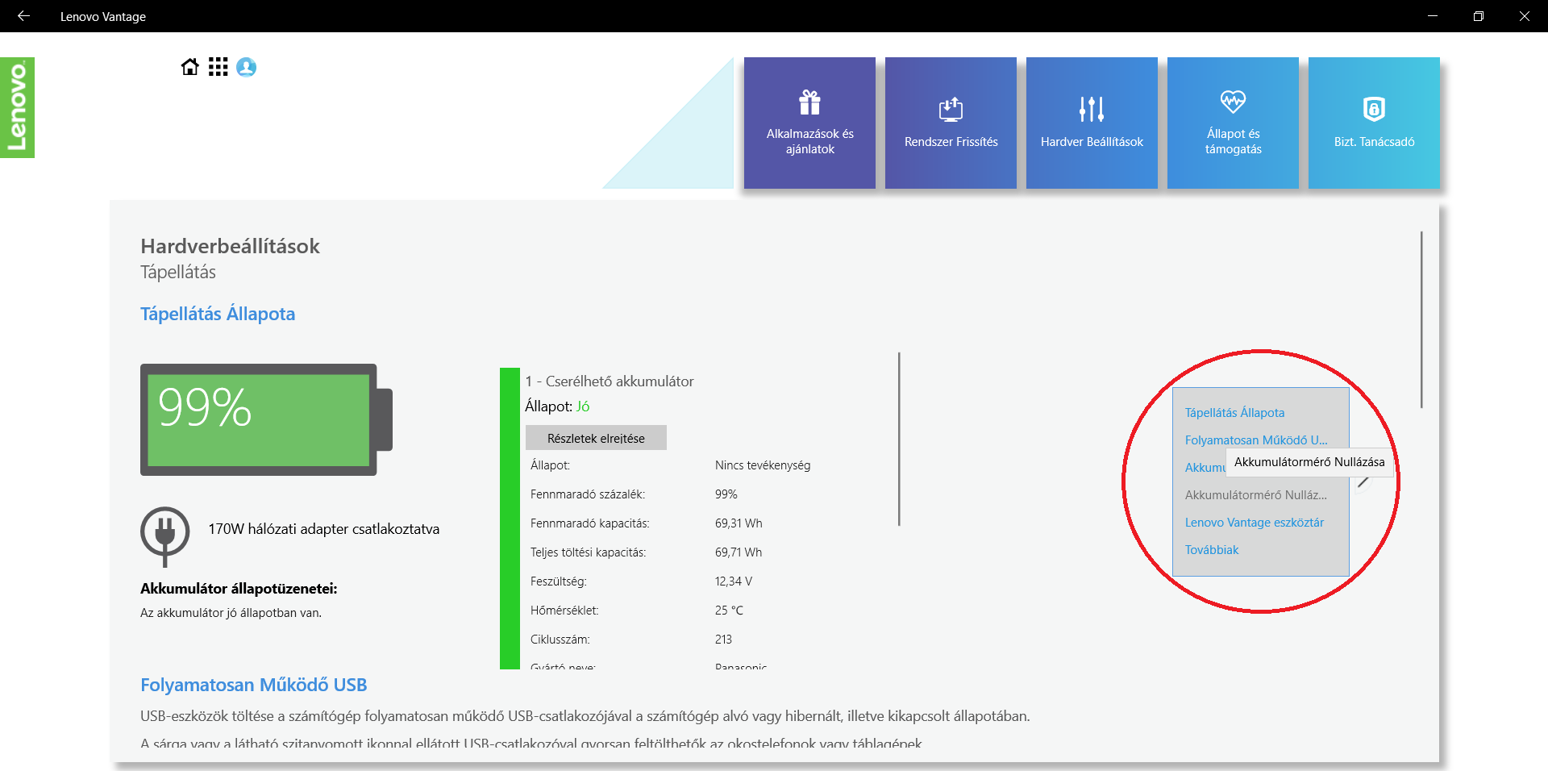Click Továbbiak link
1548x771 pixels.
tap(1211, 550)
